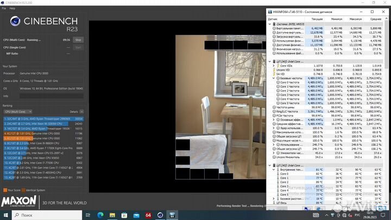
Task: Click the Текущее column header in HWiNFO
Action: click(314, 19)
